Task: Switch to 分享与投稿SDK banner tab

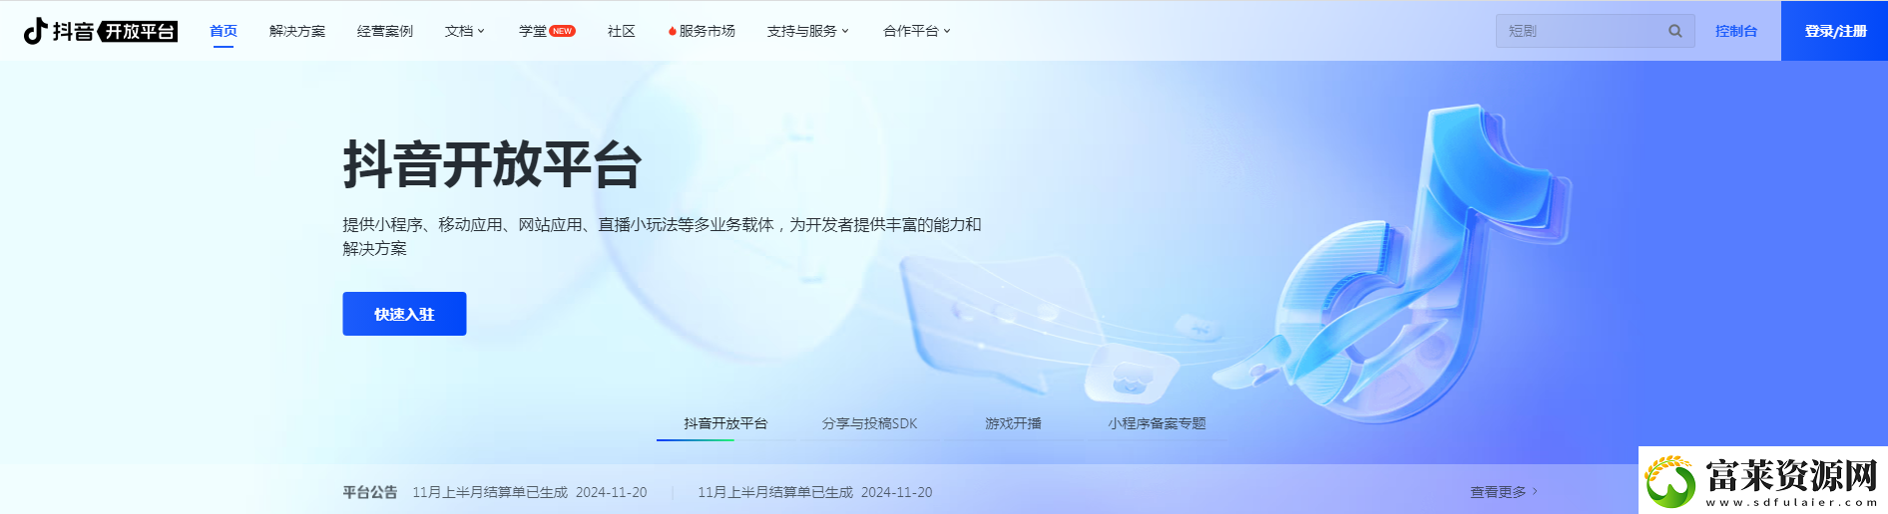Action: point(869,423)
